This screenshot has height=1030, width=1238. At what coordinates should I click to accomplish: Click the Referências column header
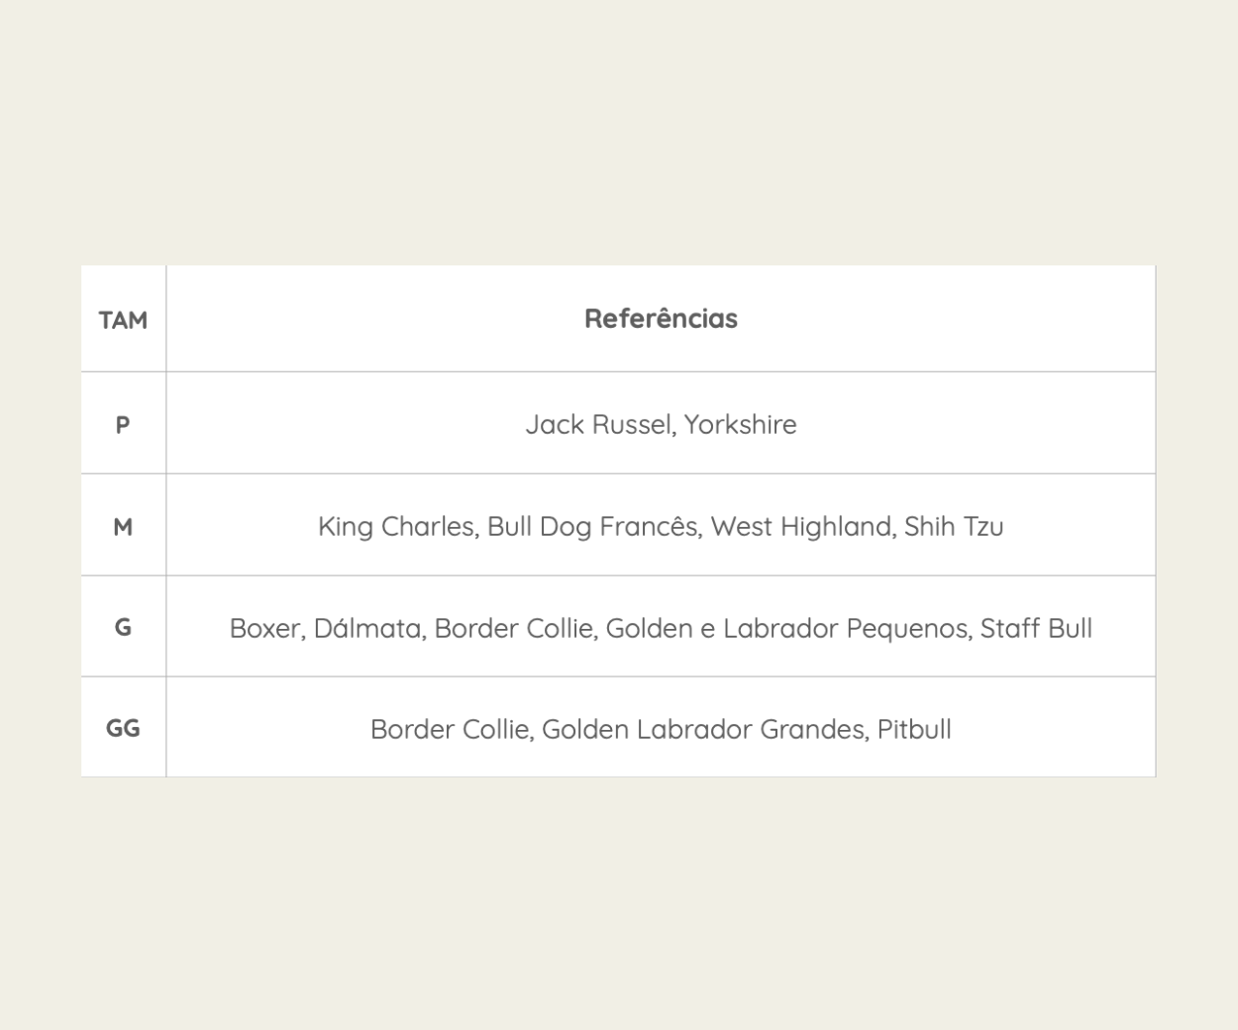tap(661, 319)
